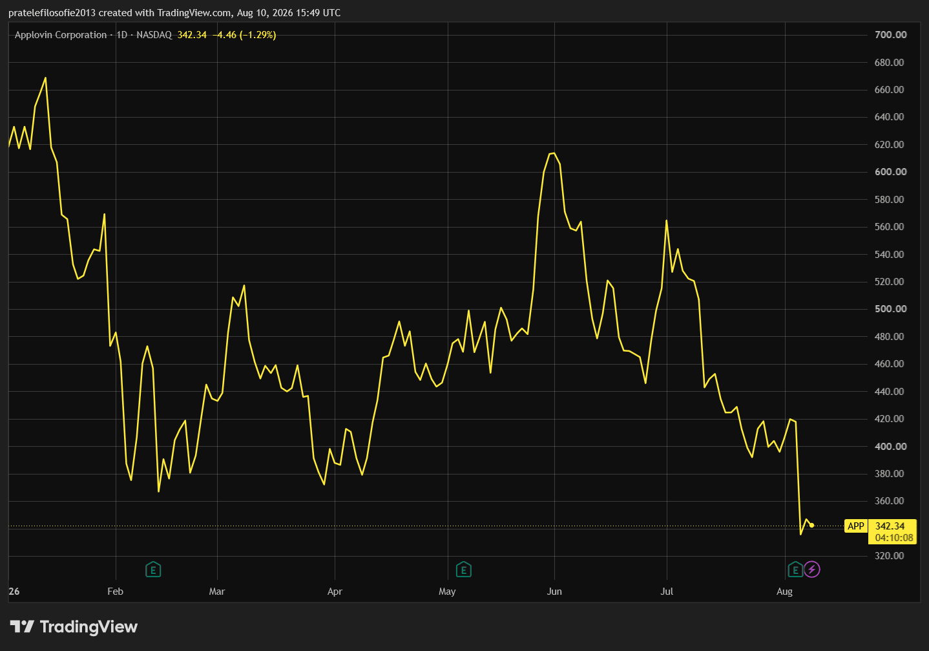Click the 620.00 price axis label
Viewport: 929px width, 651px height.
click(890, 145)
